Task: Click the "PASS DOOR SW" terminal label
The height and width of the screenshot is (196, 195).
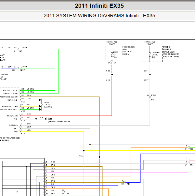Action: (x=10, y=91)
